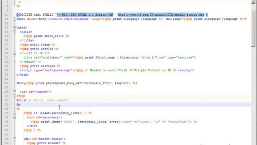Collapse the header-region div fold on line 39

pos(14,139)
